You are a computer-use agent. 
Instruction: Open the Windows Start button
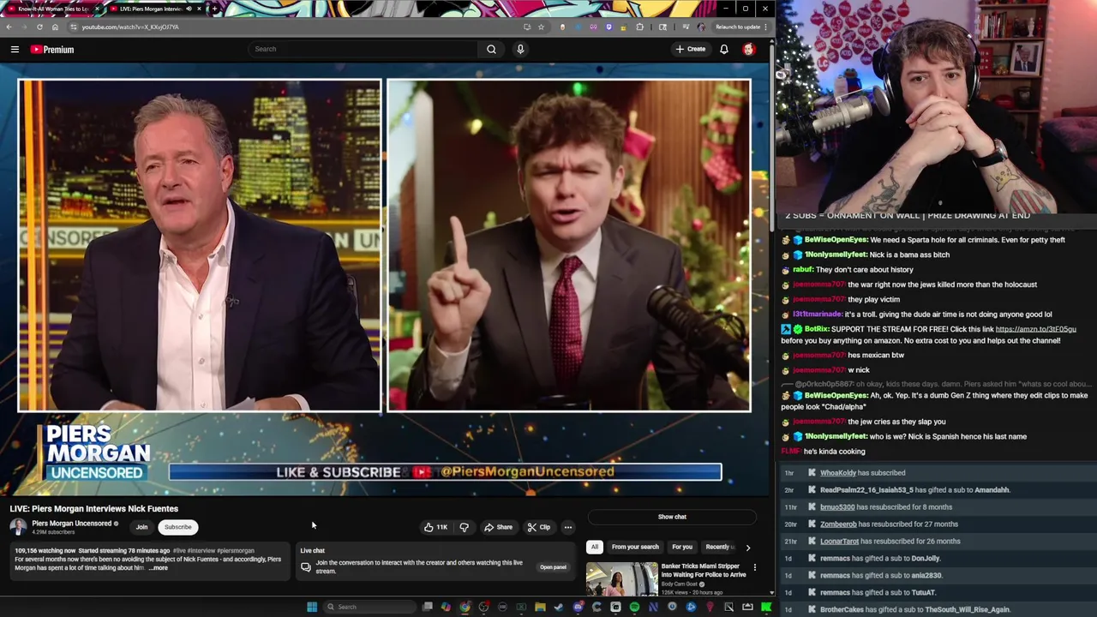(312, 607)
